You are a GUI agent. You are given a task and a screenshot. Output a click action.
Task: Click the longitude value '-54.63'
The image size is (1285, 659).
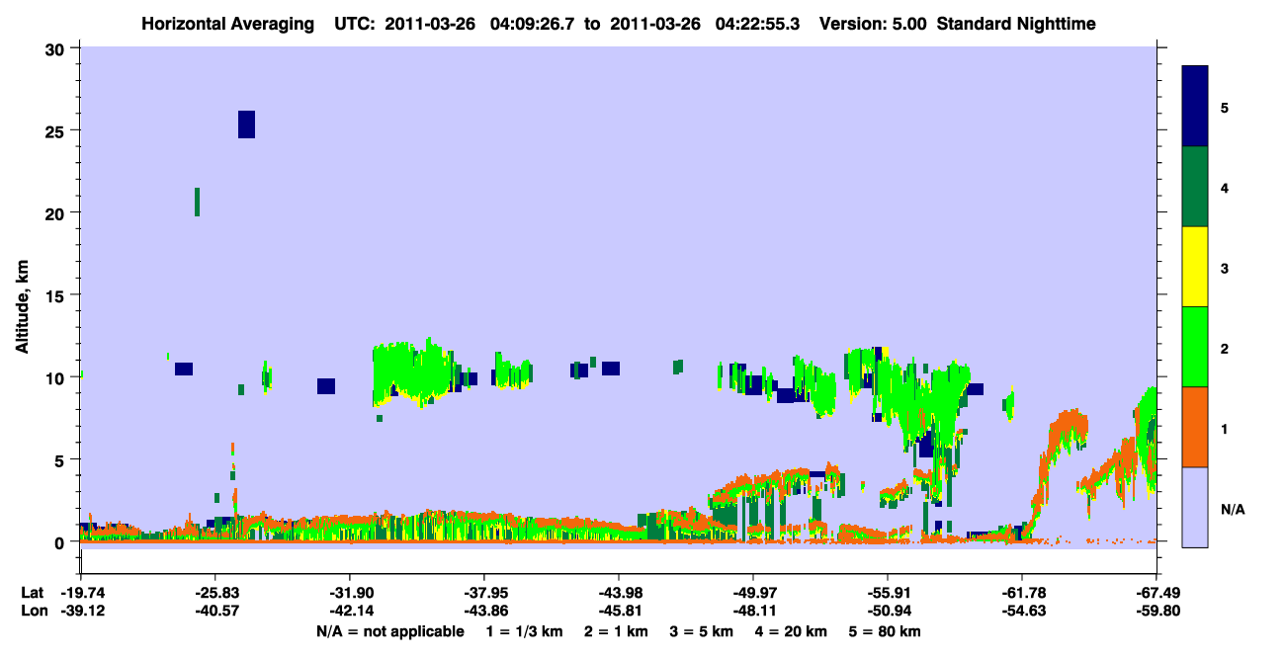[x=1022, y=612]
